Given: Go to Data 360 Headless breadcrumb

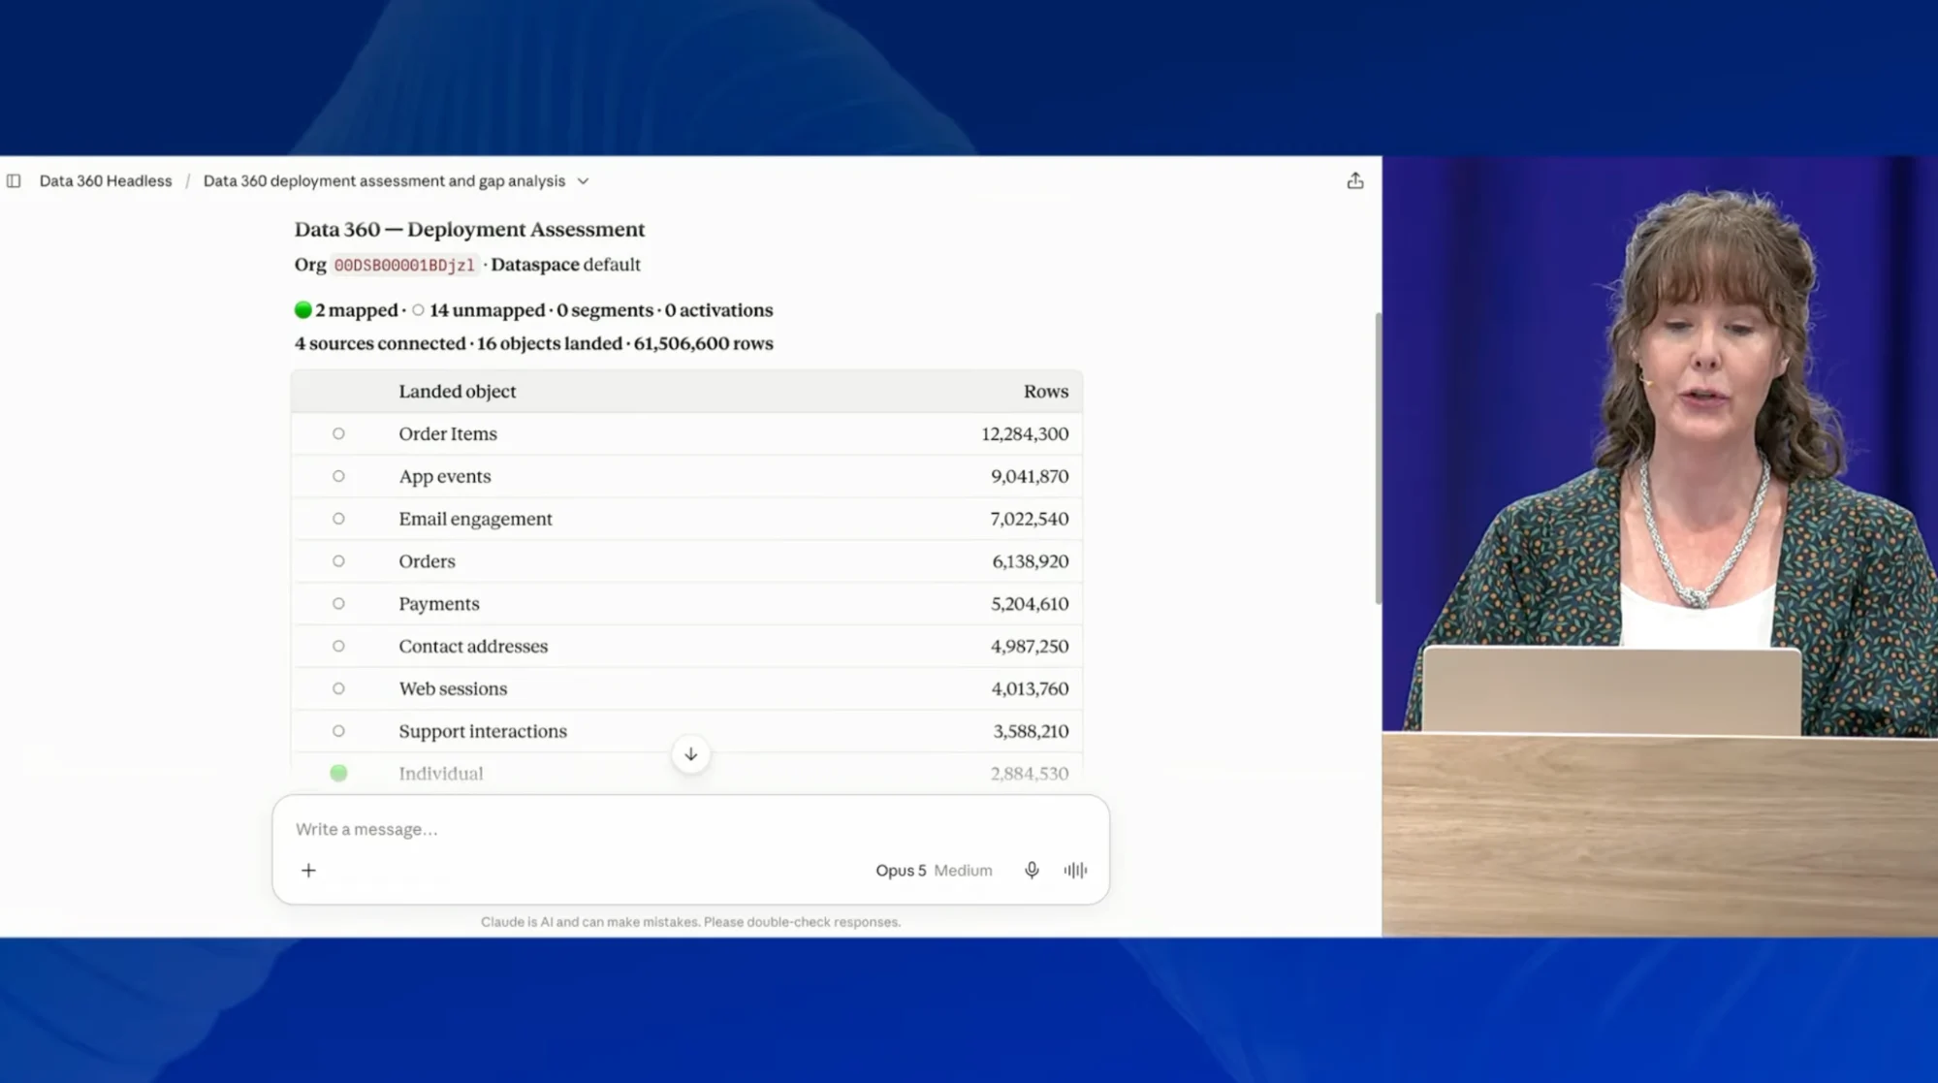Looking at the screenshot, I should [106, 181].
